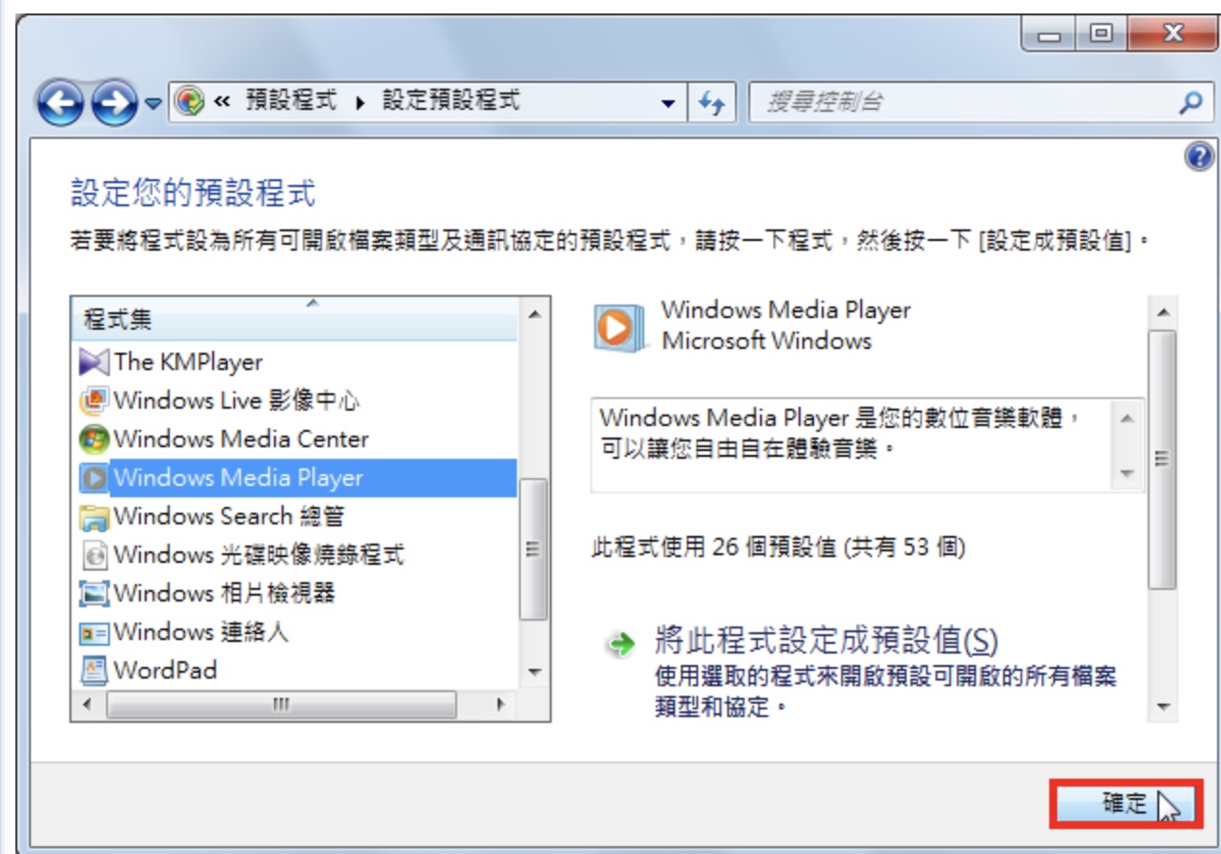1221x854 pixels.
Task: Click the Control Panel icon in address bar
Action: [191, 101]
